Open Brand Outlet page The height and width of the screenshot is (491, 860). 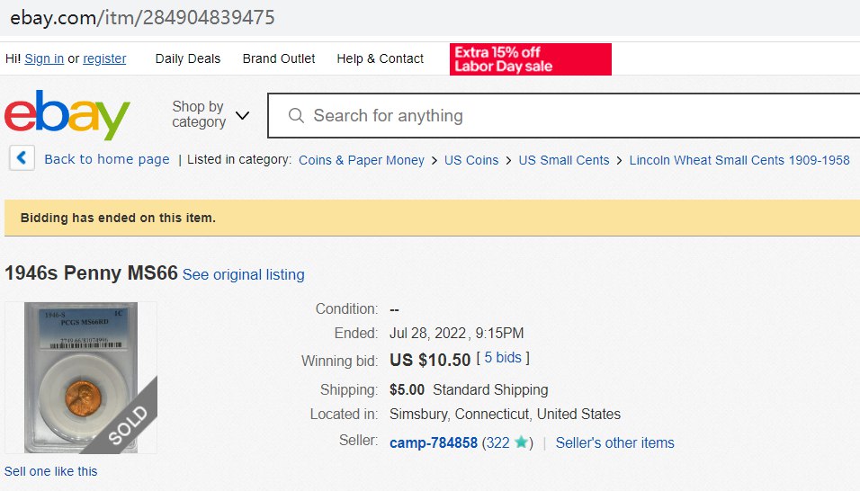pos(279,58)
